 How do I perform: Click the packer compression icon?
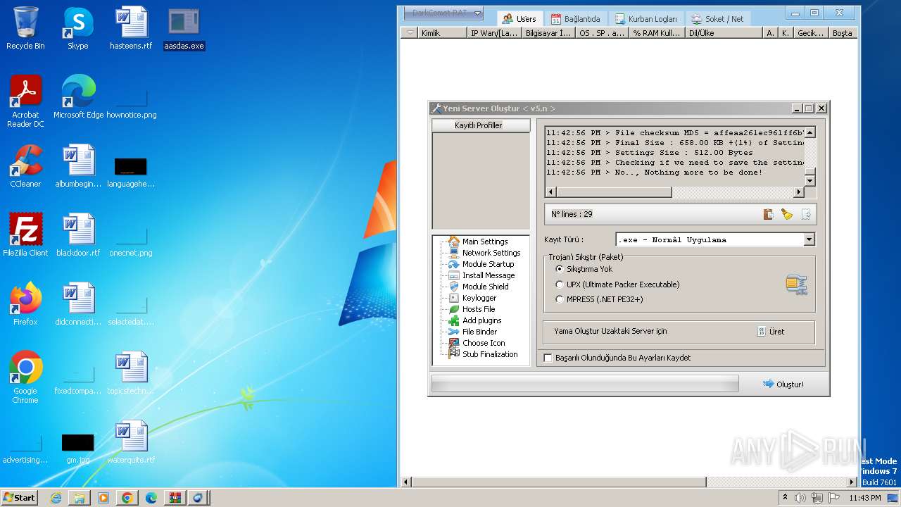coord(796,284)
